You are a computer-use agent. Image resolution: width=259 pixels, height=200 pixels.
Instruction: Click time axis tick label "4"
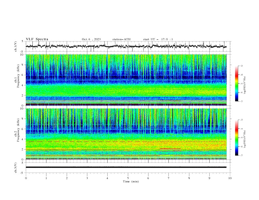pyautogui.click(x=107, y=178)
